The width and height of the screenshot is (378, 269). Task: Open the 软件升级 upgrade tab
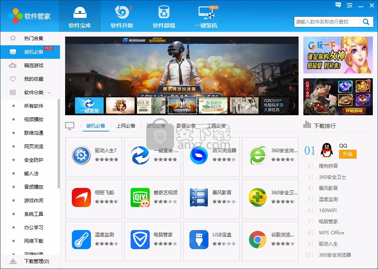point(122,16)
